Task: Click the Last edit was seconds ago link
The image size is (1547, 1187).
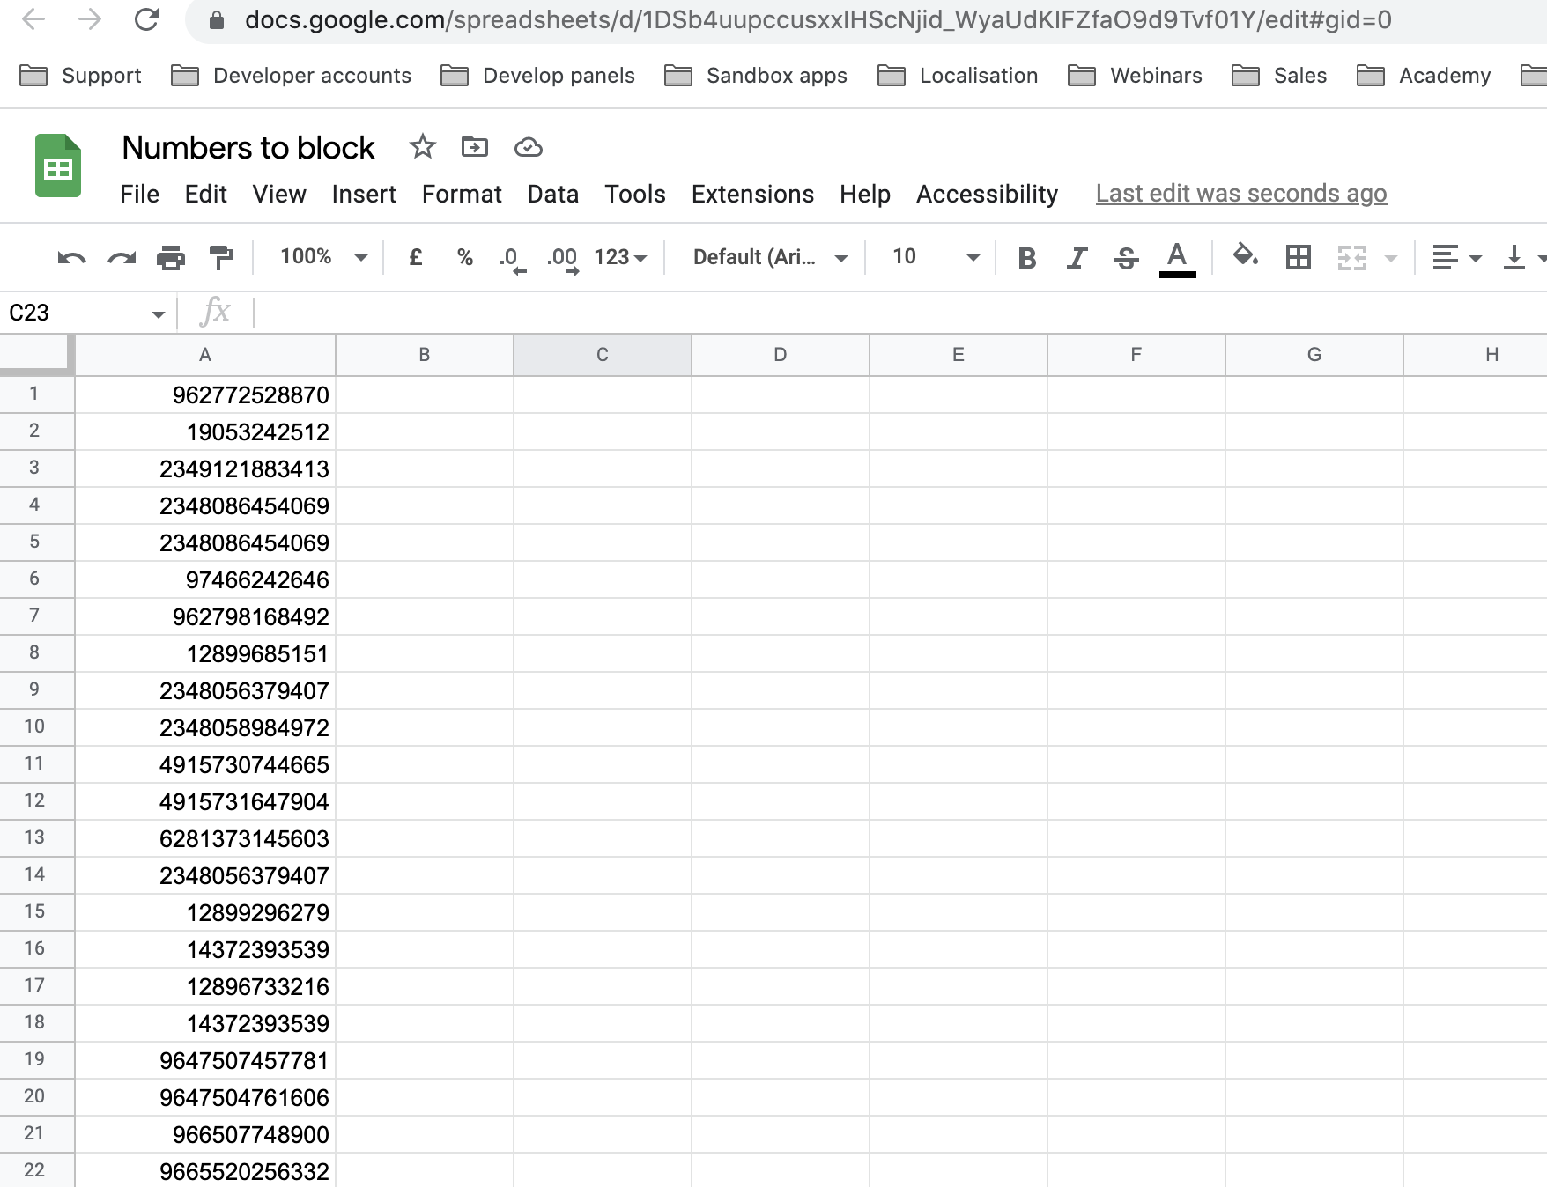Action: click(1241, 194)
